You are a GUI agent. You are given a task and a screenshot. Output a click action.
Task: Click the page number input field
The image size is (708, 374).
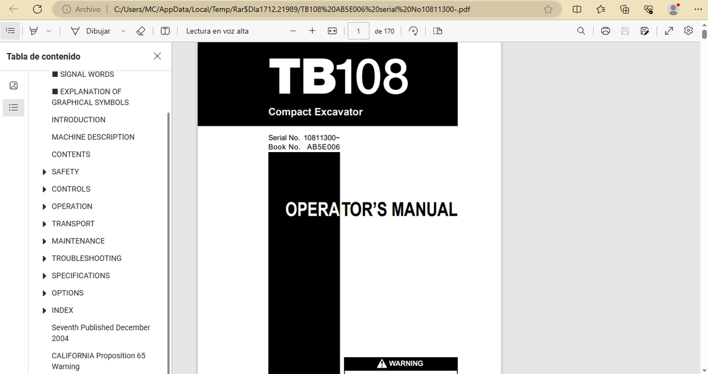coord(358,31)
